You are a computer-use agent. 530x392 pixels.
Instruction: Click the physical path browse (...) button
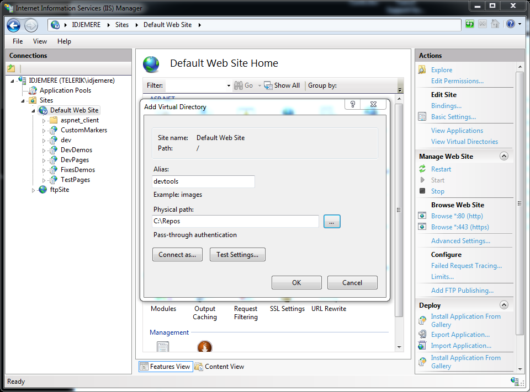332,221
